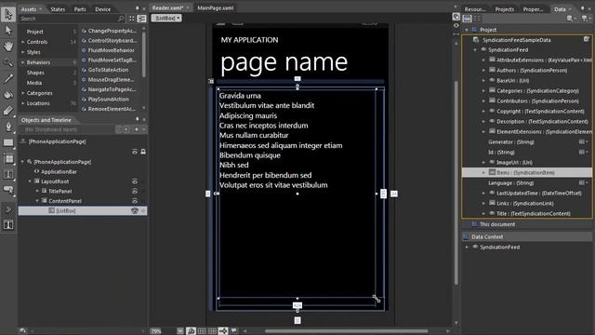Viewport: 595px width, 335px height.
Task: Open Generator String type dropdown
Action: click(583, 141)
